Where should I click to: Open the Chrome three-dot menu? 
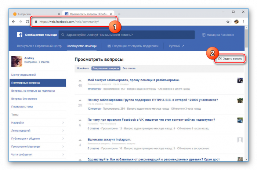coord(245,22)
